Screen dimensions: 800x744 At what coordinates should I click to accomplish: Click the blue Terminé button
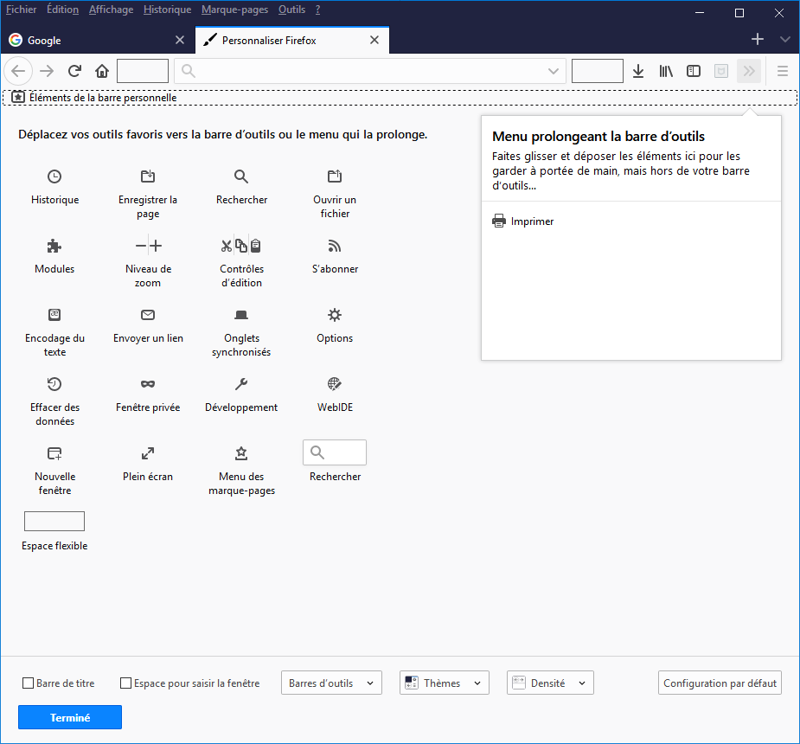click(70, 717)
